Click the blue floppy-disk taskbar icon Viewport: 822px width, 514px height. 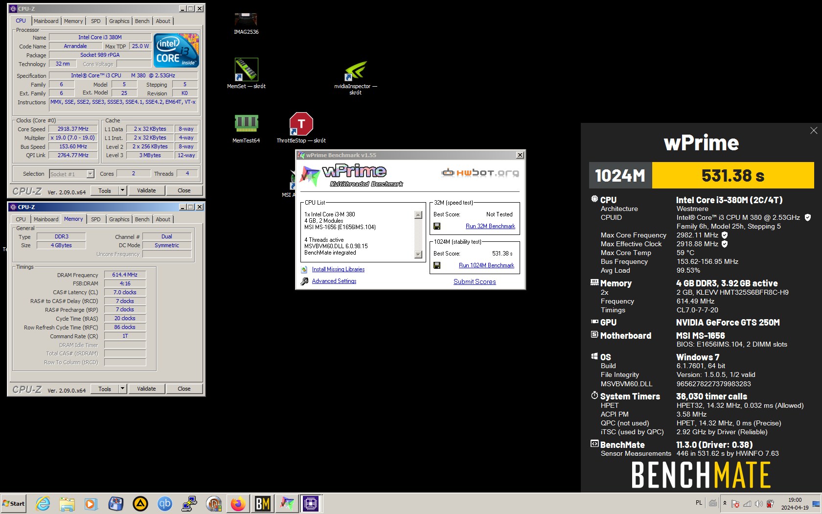tap(116, 503)
